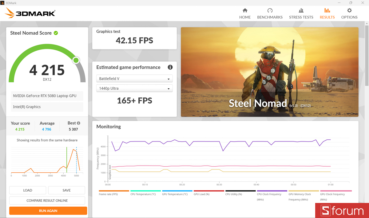369x218 pixels.
Task: Click the score gauge indicator knob
Action: pos(76,60)
